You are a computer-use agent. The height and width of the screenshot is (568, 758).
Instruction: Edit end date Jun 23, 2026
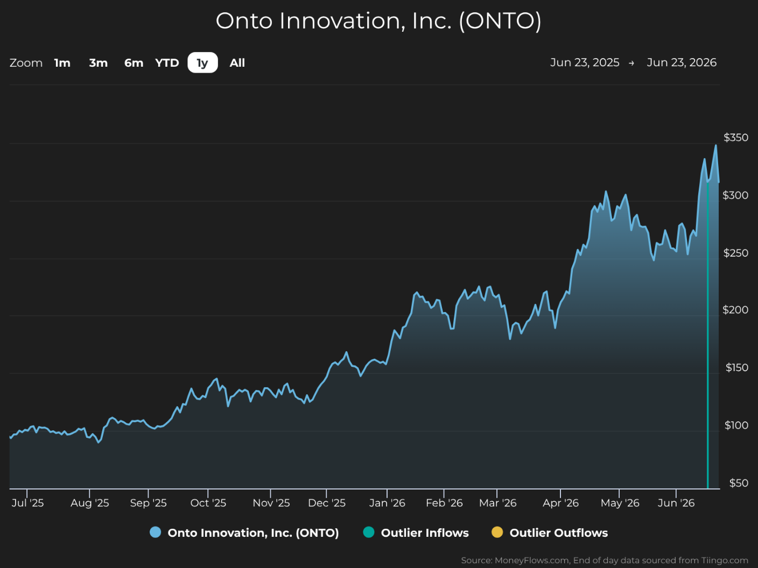tap(682, 62)
